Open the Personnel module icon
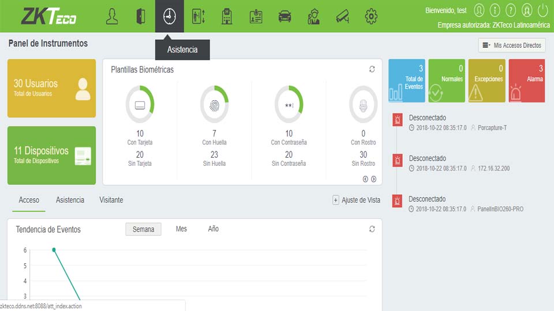554x311 pixels. click(112, 16)
